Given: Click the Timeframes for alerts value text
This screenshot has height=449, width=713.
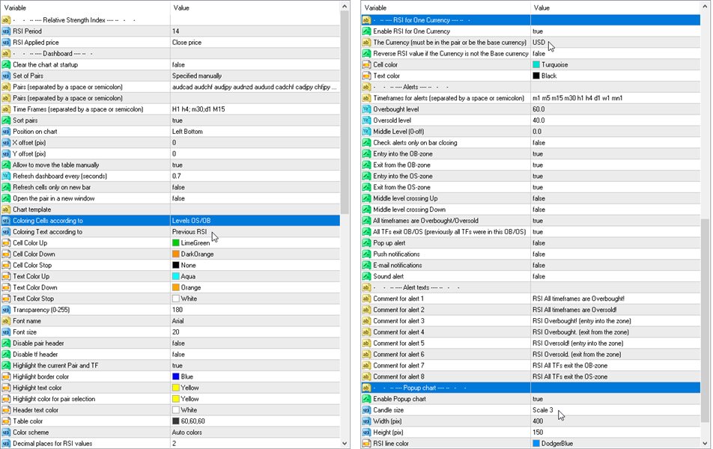Looking at the screenshot, I should (577, 98).
